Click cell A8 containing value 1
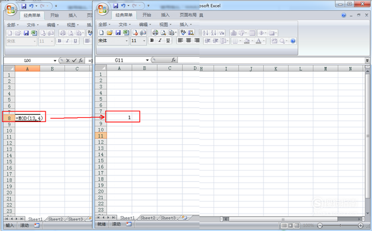This screenshot has height=231, width=372. point(119,117)
